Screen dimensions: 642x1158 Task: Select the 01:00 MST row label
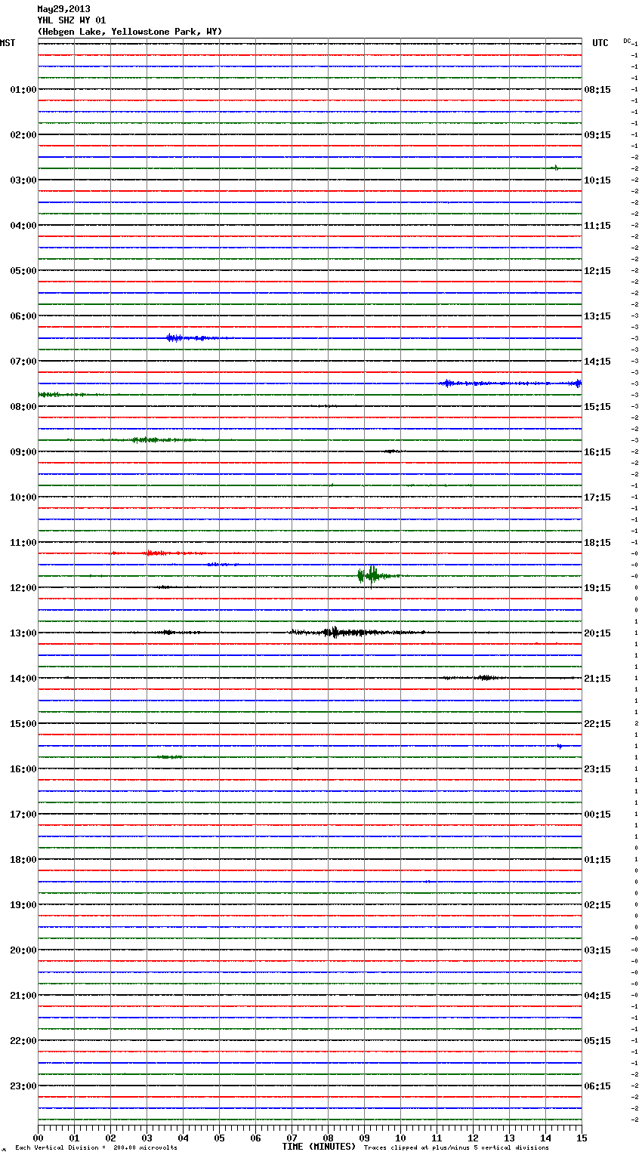pos(23,90)
